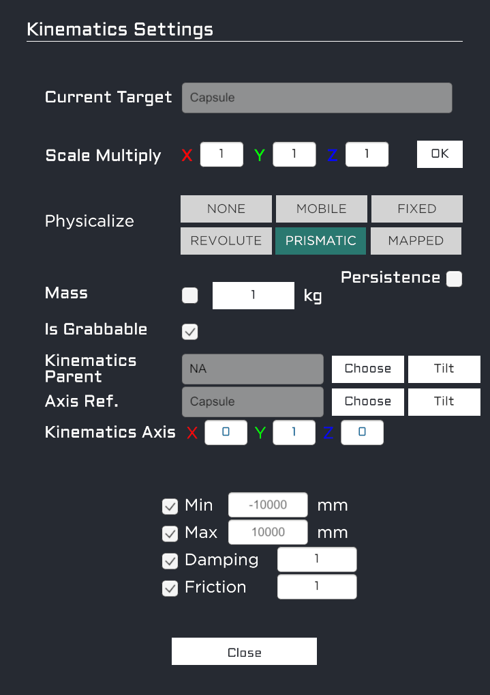Click Tilt next to Axis Ref.
The height and width of the screenshot is (695, 490).
coord(444,401)
